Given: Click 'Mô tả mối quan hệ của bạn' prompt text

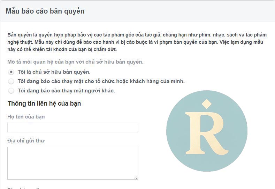Looking at the screenshot, I should tap(75, 62).
